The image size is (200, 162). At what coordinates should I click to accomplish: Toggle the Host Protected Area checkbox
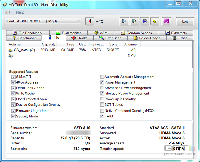14,99
